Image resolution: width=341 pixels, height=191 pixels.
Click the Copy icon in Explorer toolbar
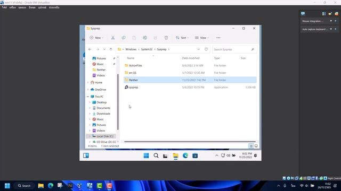coord(123,38)
